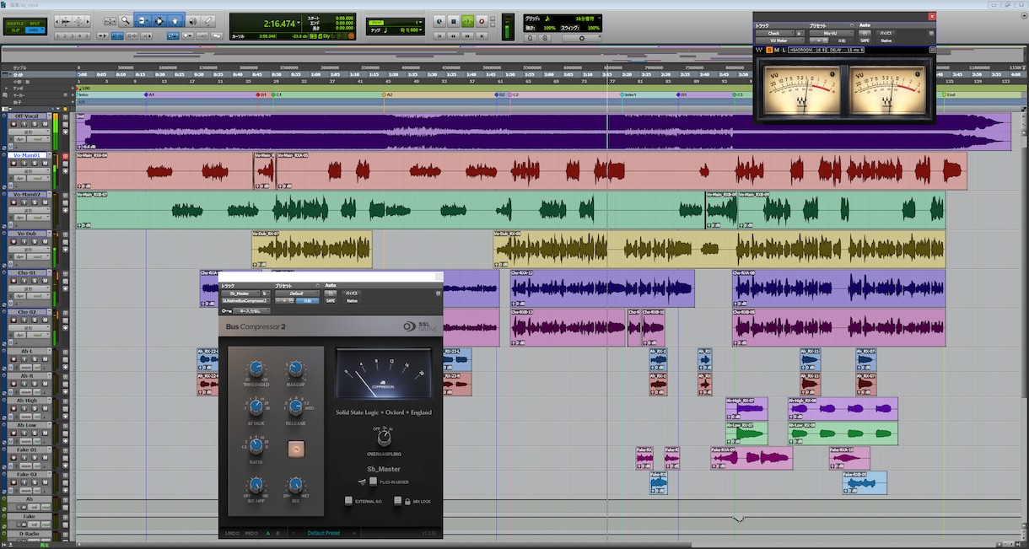Select the Pencil tool
The height and width of the screenshot is (549, 1029).
point(209,20)
